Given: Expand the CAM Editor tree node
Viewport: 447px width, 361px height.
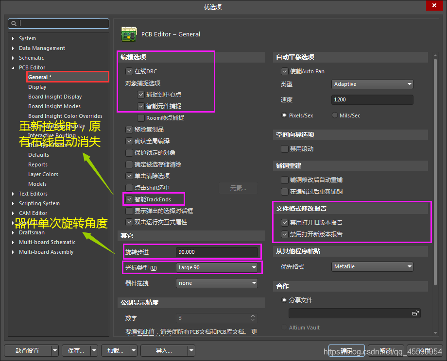Looking at the screenshot, I should [x=13, y=213].
